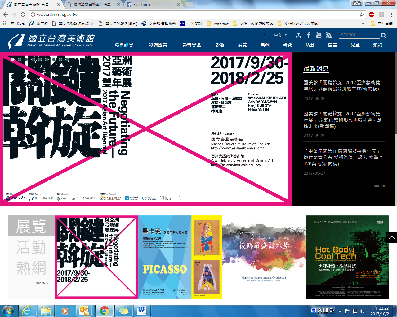The width and height of the screenshot is (397, 317).
Task: Expand hidden bookmarks with » chevron
Action: coord(362,24)
